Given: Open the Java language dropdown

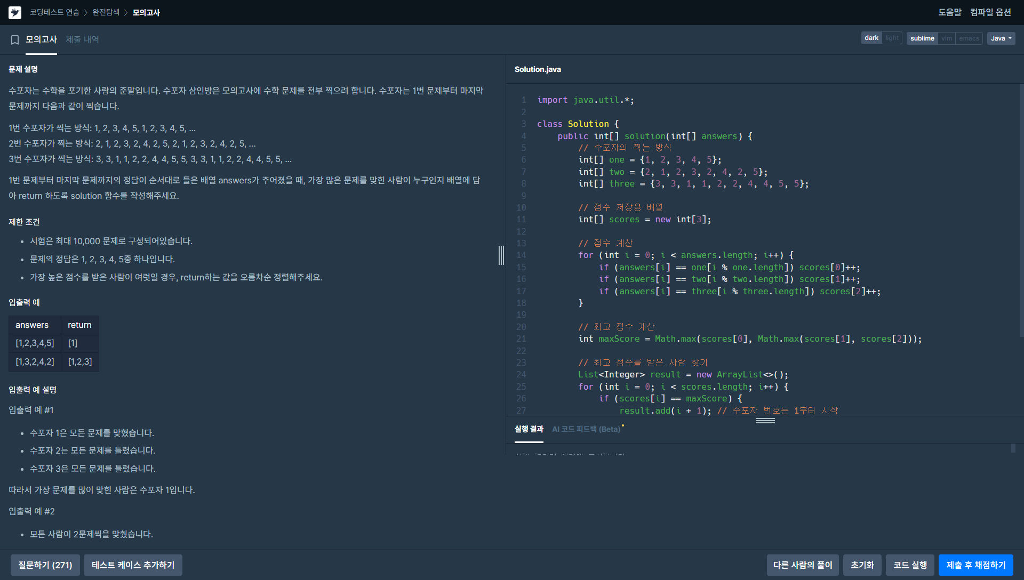Looking at the screenshot, I should click(1001, 38).
